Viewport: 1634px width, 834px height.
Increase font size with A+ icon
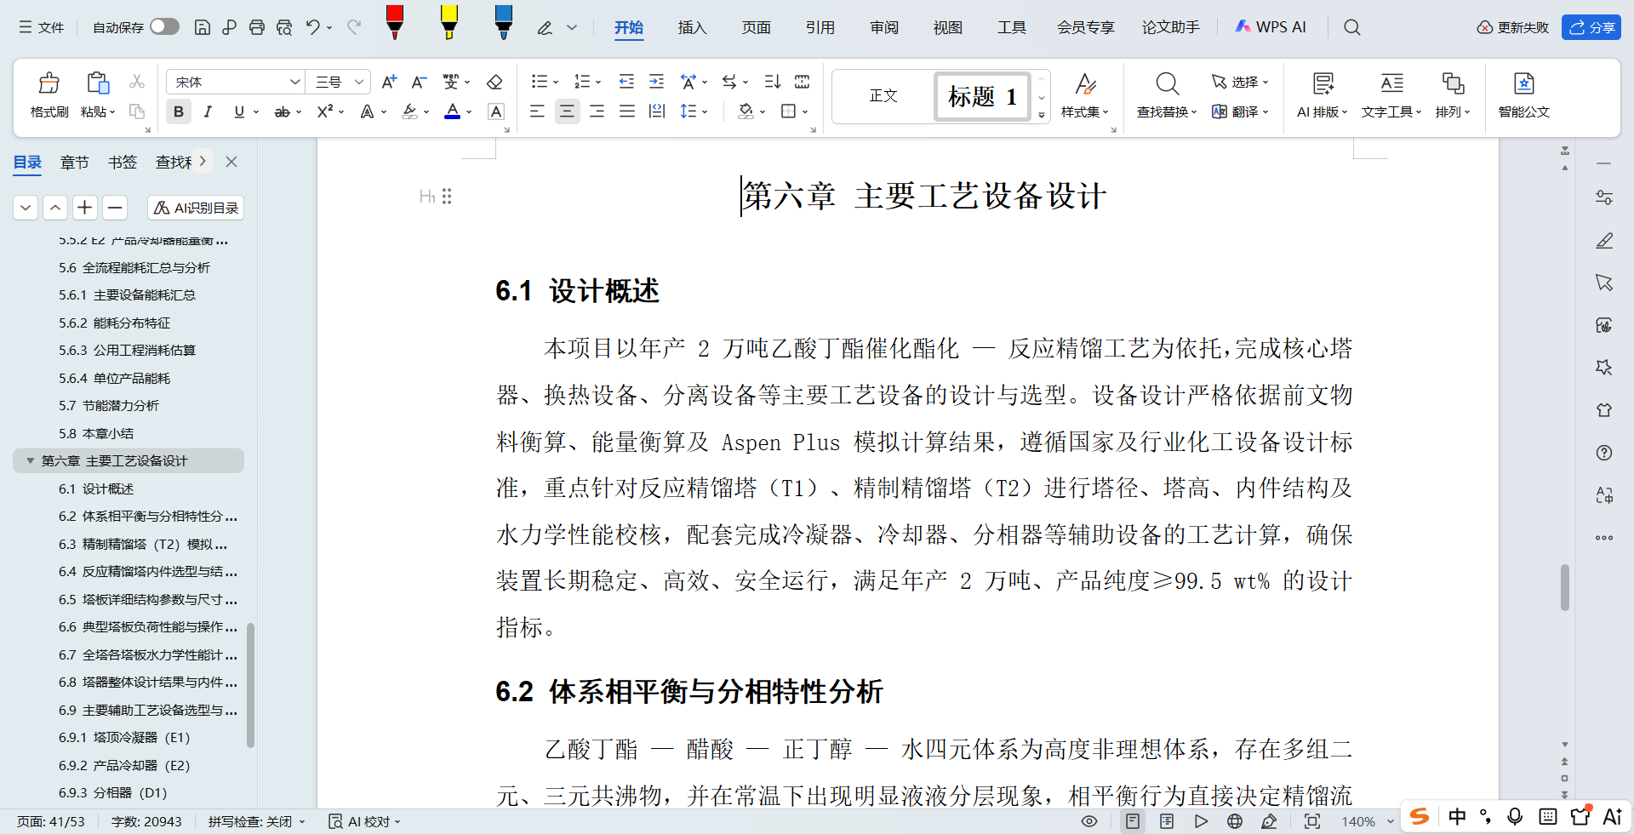[x=389, y=82]
